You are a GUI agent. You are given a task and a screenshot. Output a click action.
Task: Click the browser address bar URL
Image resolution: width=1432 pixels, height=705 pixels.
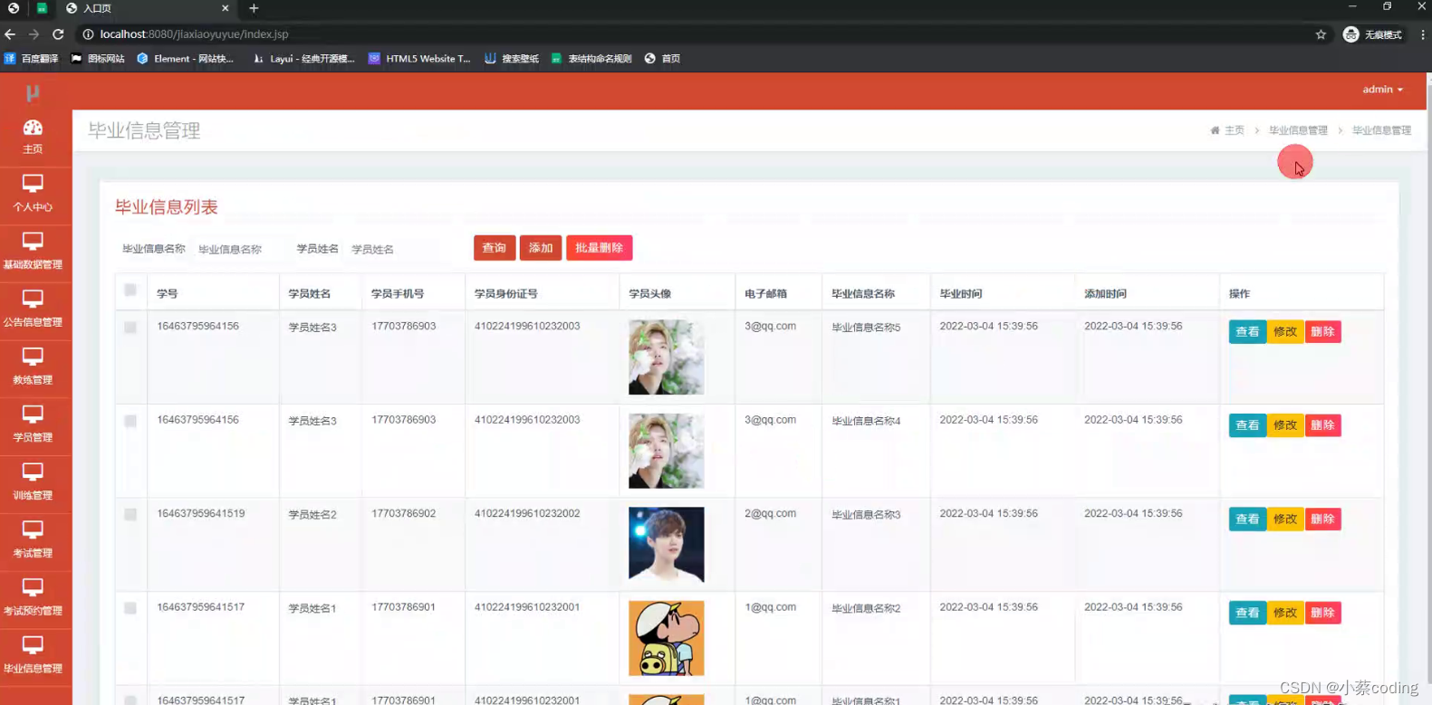194,34
